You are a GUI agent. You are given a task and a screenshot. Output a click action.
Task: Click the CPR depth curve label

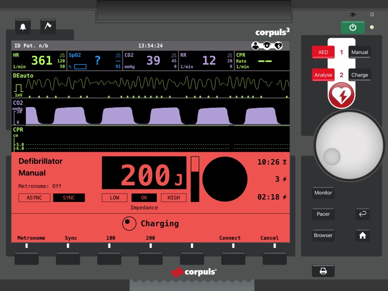coord(18,130)
